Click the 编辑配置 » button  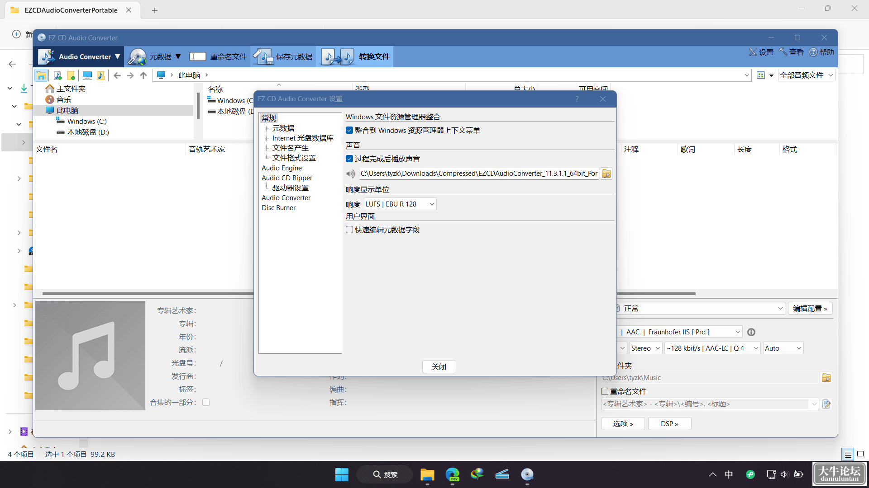(x=810, y=309)
